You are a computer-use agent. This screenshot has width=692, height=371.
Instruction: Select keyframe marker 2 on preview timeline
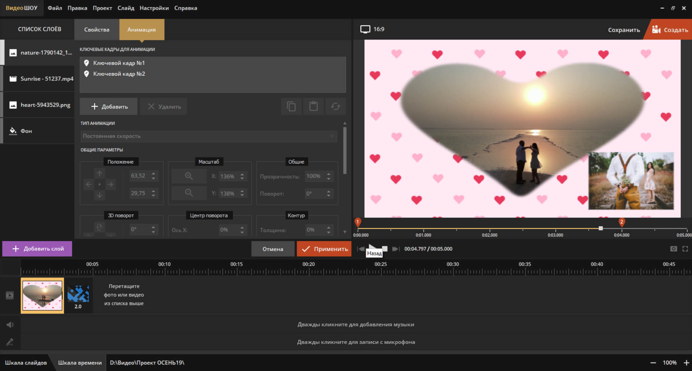pyautogui.click(x=621, y=222)
